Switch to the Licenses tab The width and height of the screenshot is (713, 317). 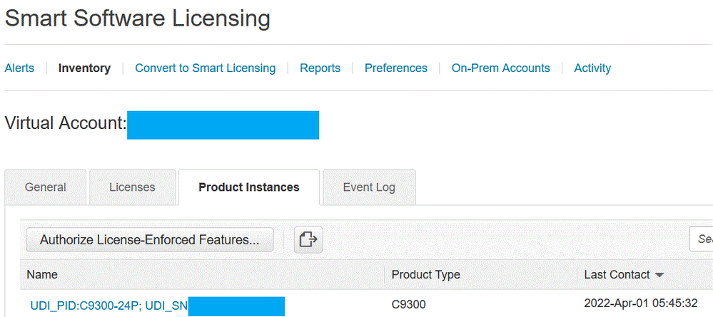click(132, 187)
